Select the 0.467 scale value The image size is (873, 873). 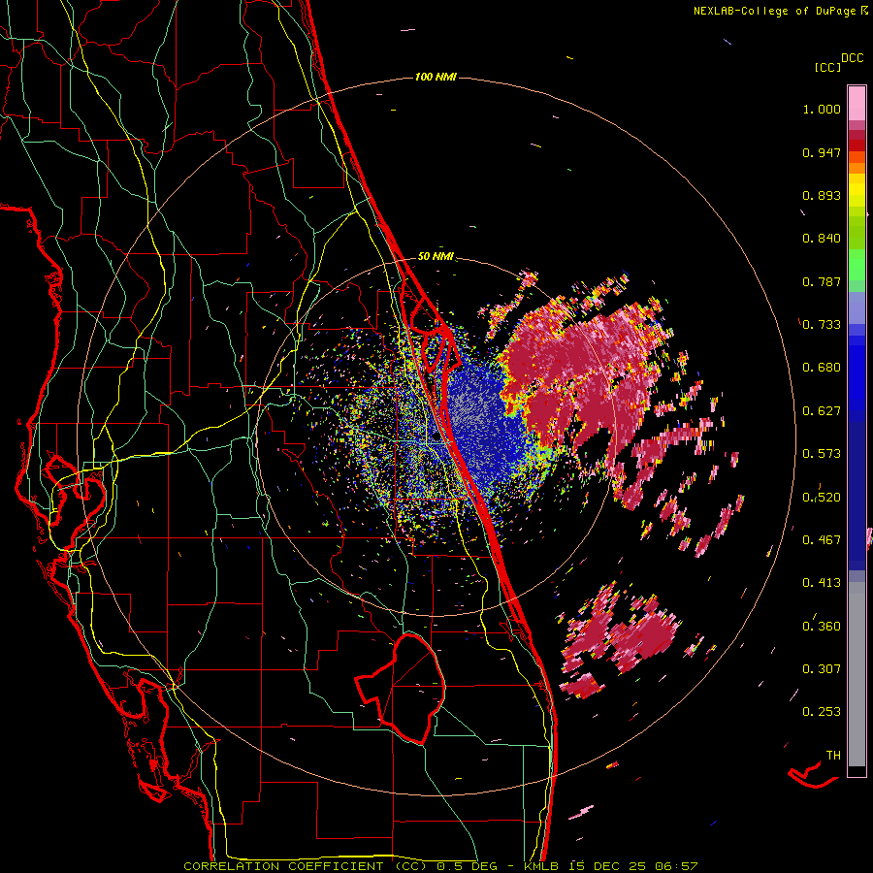tap(822, 540)
